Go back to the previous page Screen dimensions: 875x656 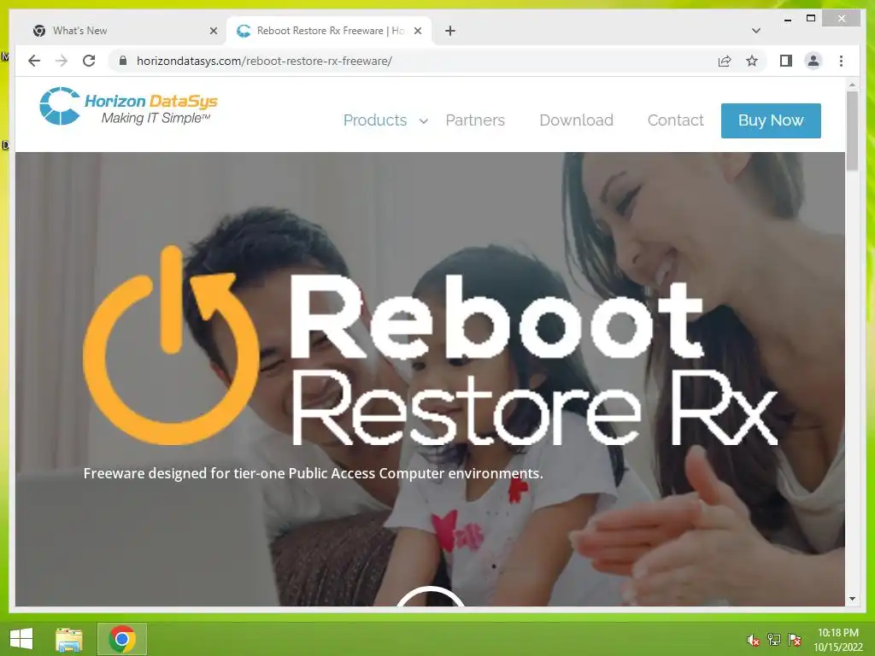coord(34,61)
